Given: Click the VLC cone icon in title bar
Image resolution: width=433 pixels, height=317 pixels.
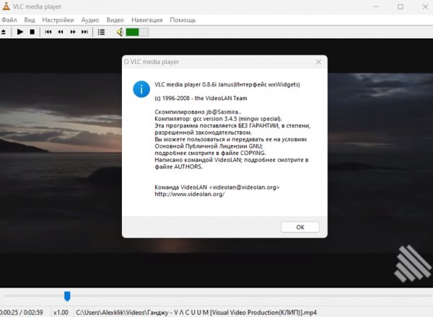Looking at the screenshot, I should (x=6, y=6).
